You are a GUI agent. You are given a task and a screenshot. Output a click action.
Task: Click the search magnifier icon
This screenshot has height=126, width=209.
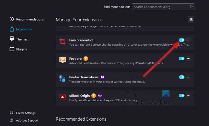tap(191, 7)
